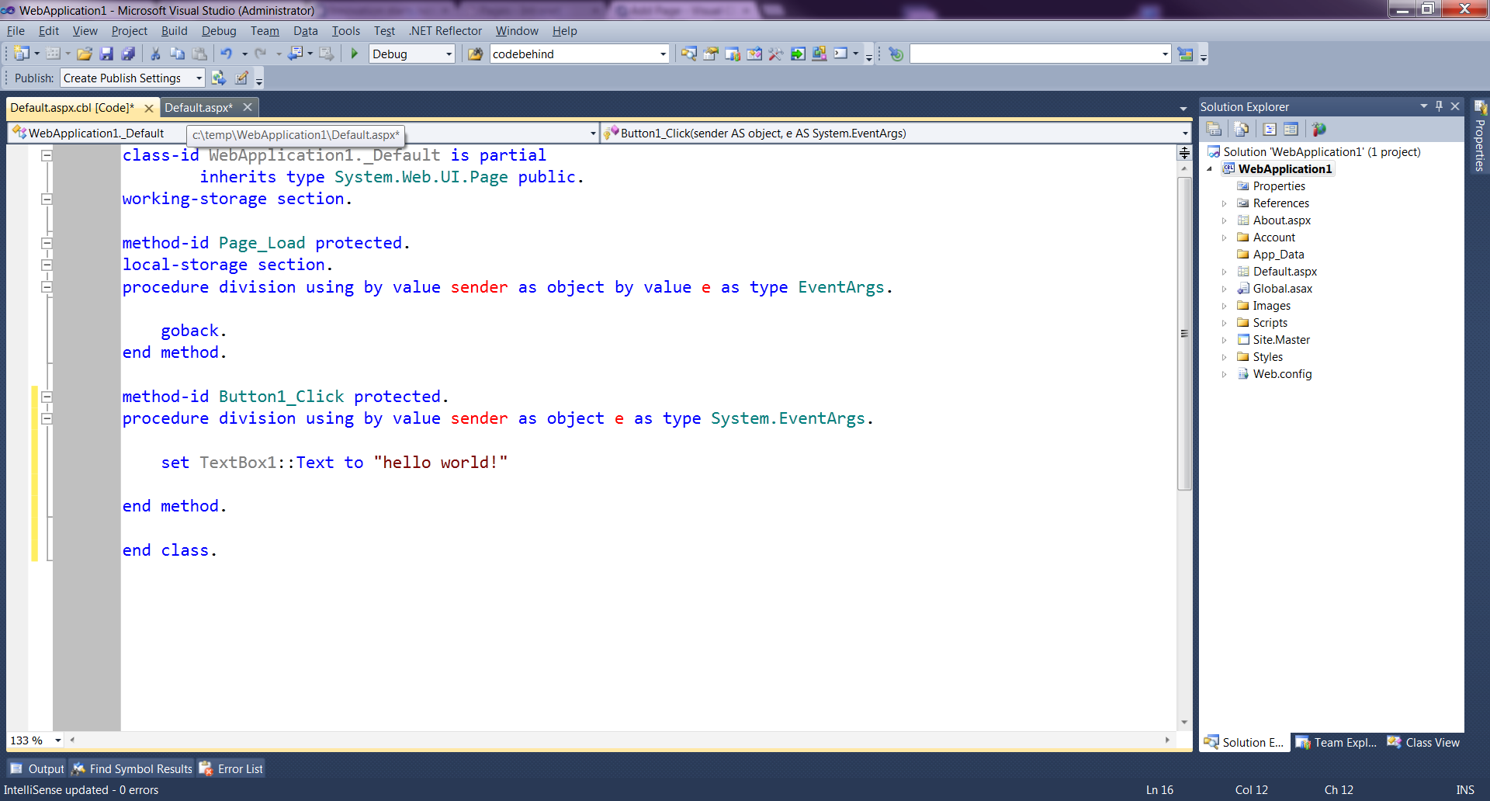Open the Error List panel button
The height and width of the screenshot is (801, 1490).
232,768
